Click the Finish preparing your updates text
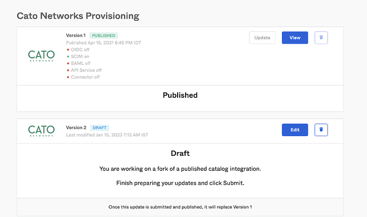This screenshot has height=217, width=367. click(x=180, y=183)
